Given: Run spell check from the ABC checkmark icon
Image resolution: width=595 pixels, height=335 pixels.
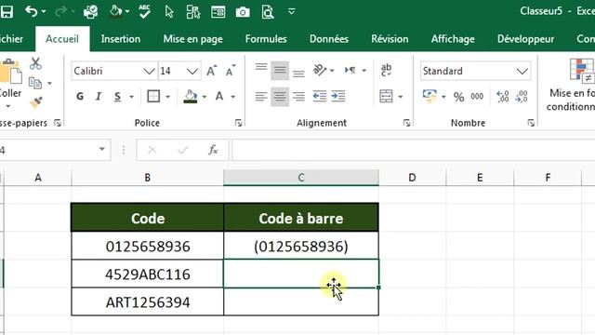Looking at the screenshot, I should pos(144,12).
